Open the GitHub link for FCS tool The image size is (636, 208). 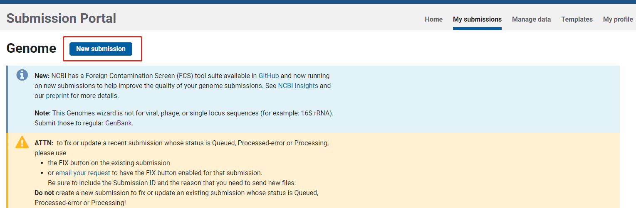pyautogui.click(x=269, y=76)
